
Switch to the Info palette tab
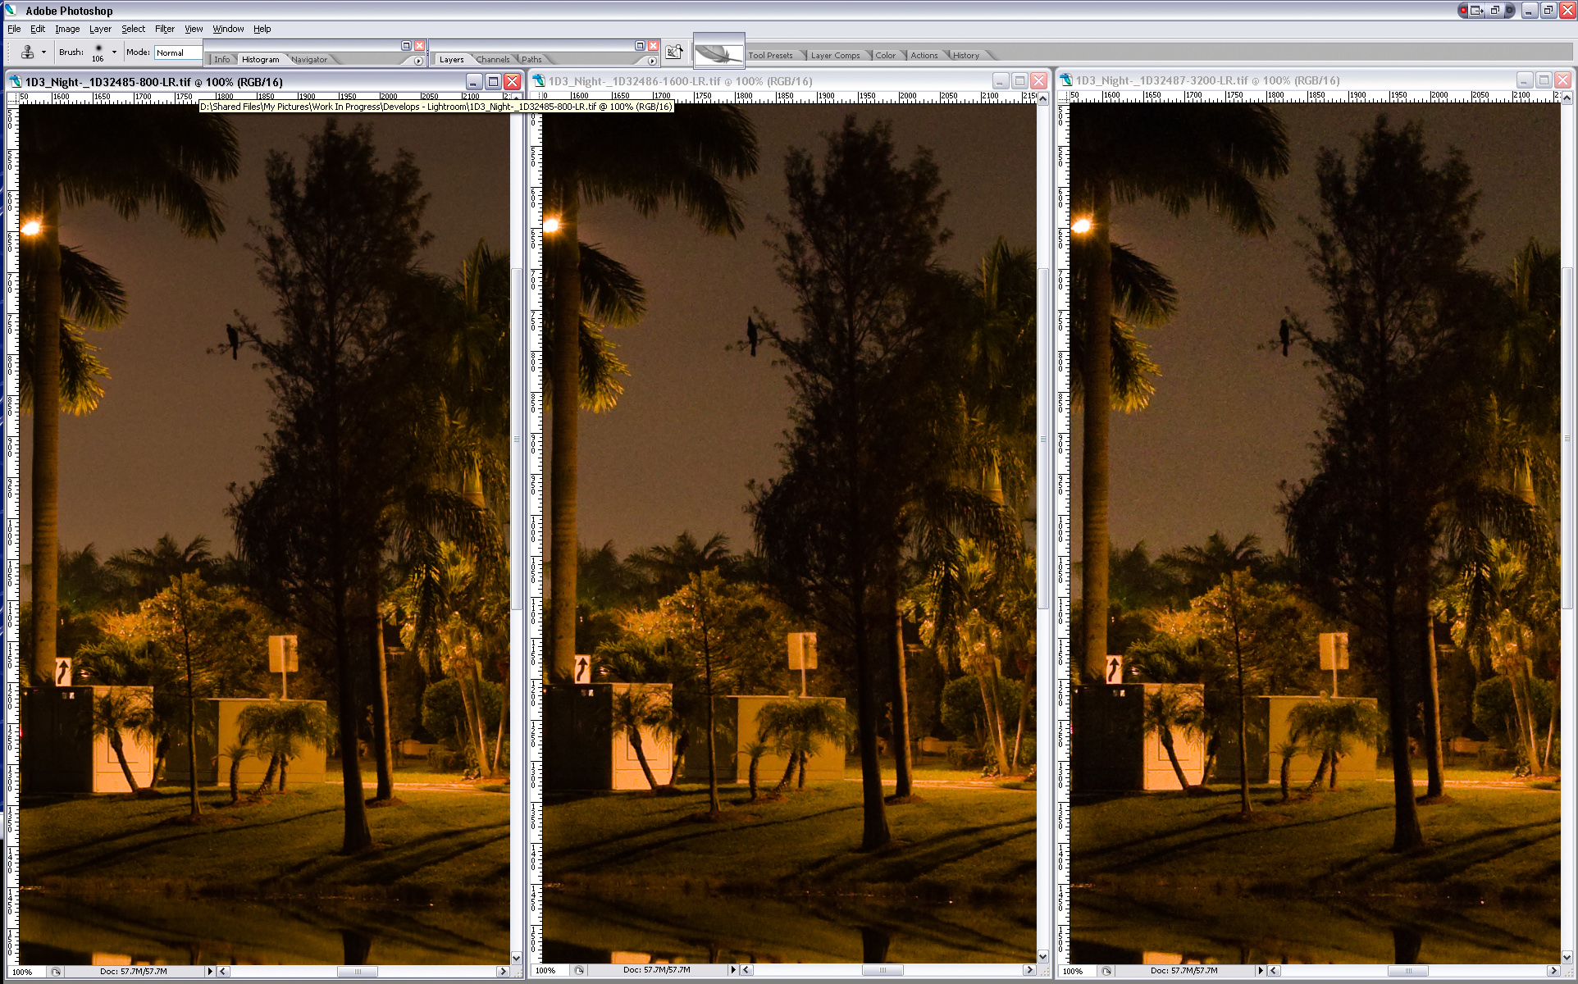click(222, 59)
